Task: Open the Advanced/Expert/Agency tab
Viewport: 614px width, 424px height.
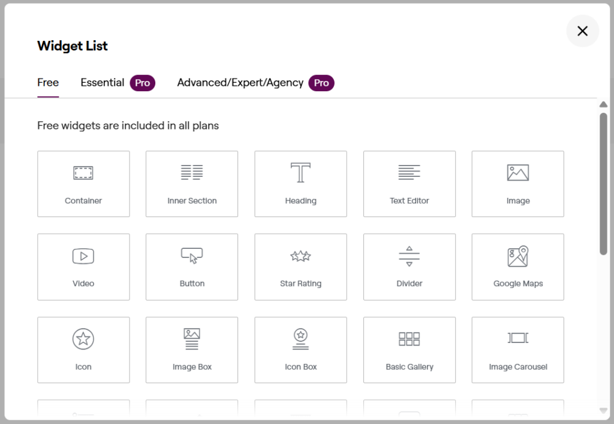Action: (240, 83)
